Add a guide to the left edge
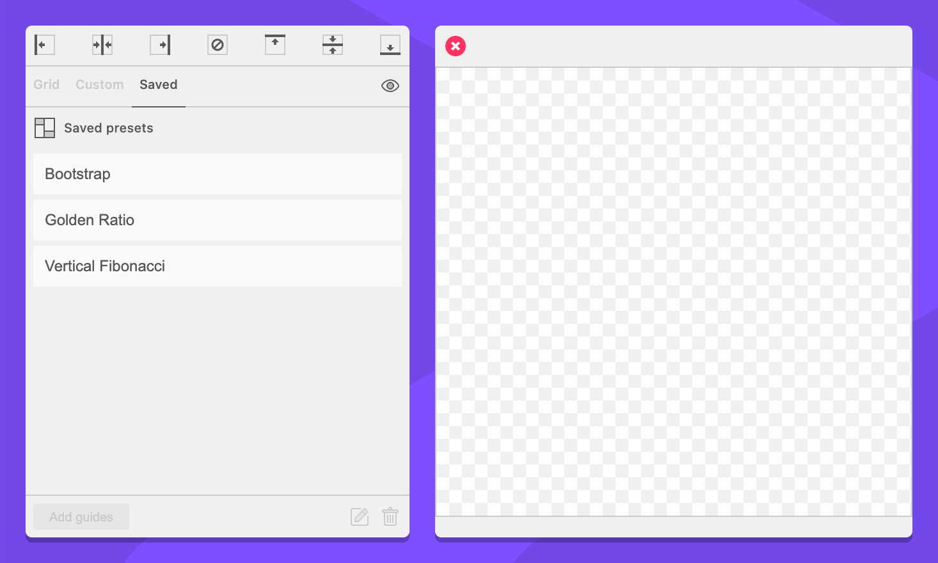The width and height of the screenshot is (938, 563). (x=44, y=45)
